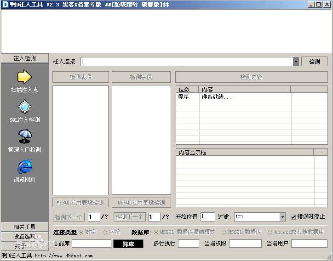Screen dimensions: 333x261
Task: Switch to the 相关工具 sidebar tab
Action: point(25,227)
